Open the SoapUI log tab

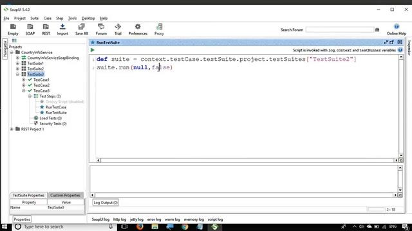[x=100, y=219]
